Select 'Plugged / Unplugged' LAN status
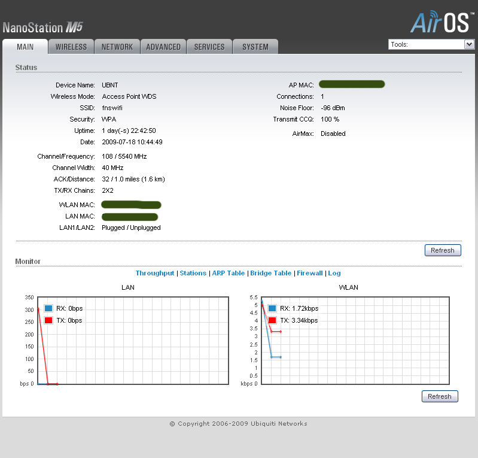 (131, 228)
